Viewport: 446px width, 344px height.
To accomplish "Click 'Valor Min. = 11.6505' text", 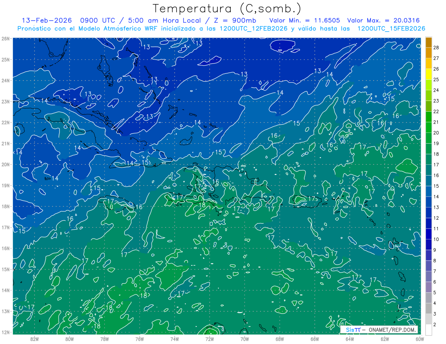I will 304,20.
